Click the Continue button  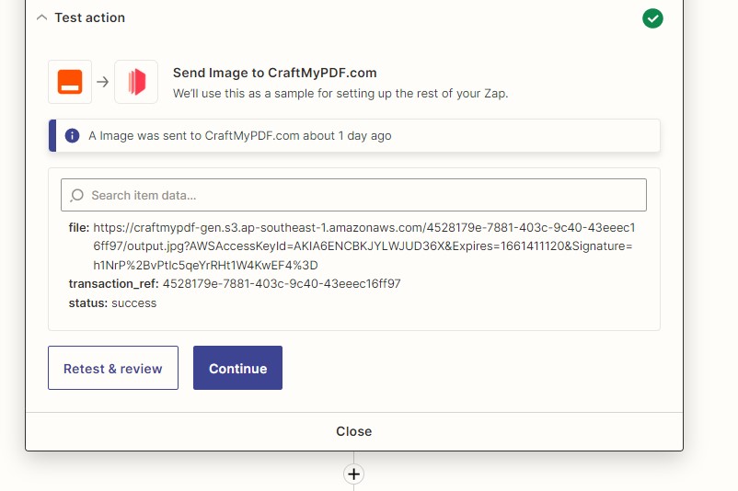click(x=237, y=368)
